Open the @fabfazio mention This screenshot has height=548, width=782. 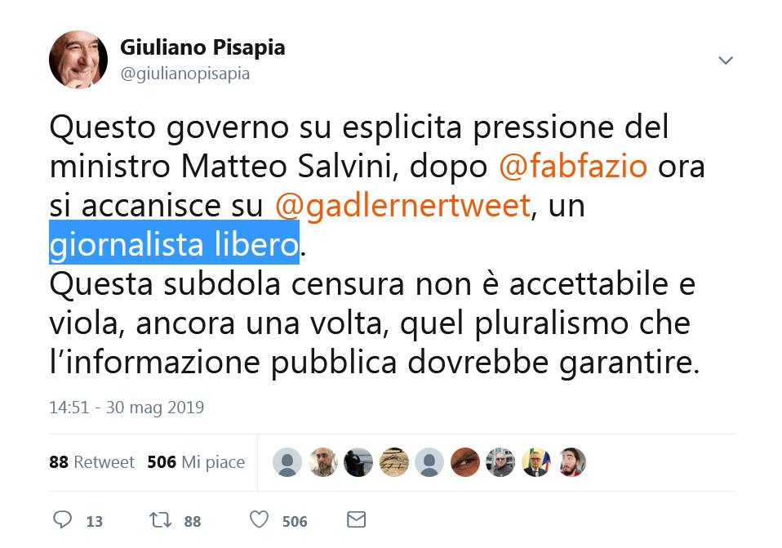[573, 167]
